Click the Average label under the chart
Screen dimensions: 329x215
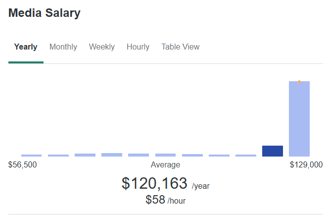tap(165, 165)
